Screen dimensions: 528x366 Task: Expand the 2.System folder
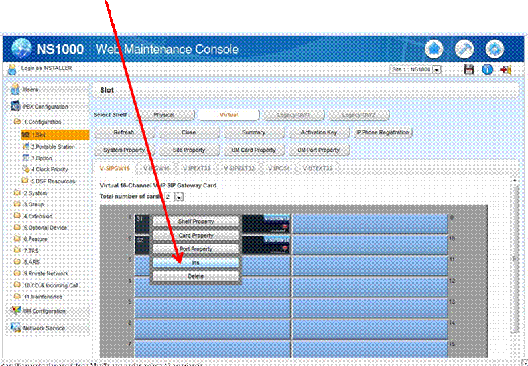point(34,193)
